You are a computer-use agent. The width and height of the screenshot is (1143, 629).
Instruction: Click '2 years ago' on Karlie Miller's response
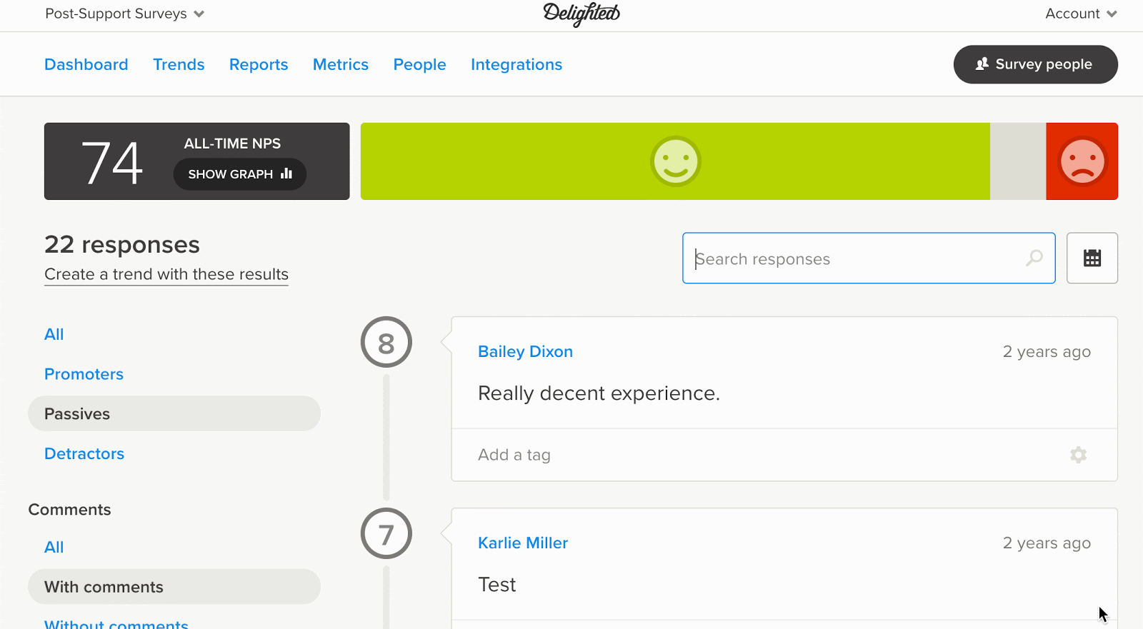(1047, 543)
